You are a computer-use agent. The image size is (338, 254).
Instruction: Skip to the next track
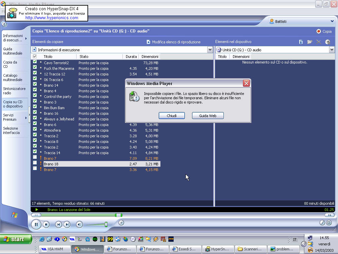(67, 225)
